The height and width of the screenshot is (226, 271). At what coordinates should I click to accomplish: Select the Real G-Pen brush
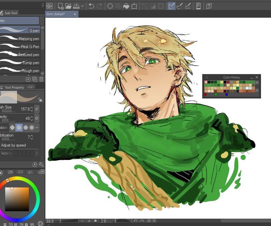click(x=20, y=46)
